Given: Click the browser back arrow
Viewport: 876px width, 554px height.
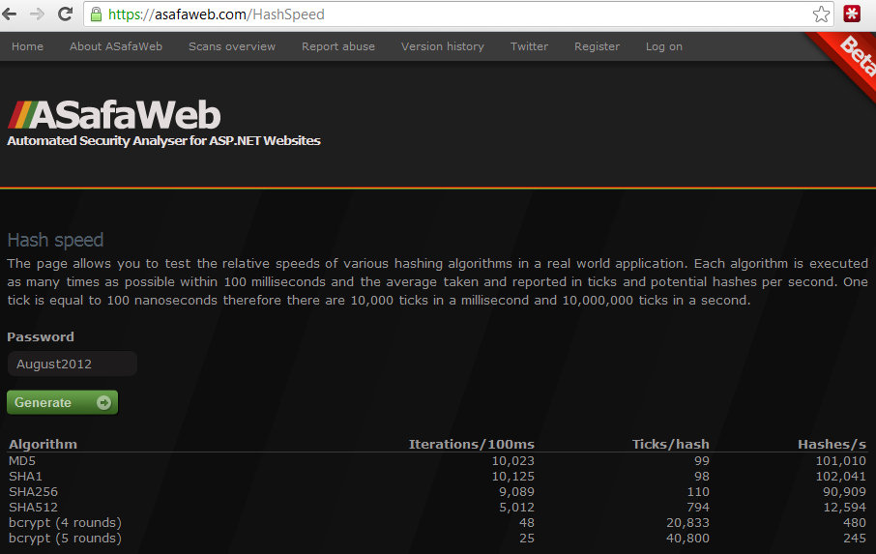Looking at the screenshot, I should 13,15.
